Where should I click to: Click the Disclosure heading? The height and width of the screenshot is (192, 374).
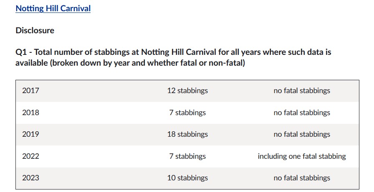35,30
